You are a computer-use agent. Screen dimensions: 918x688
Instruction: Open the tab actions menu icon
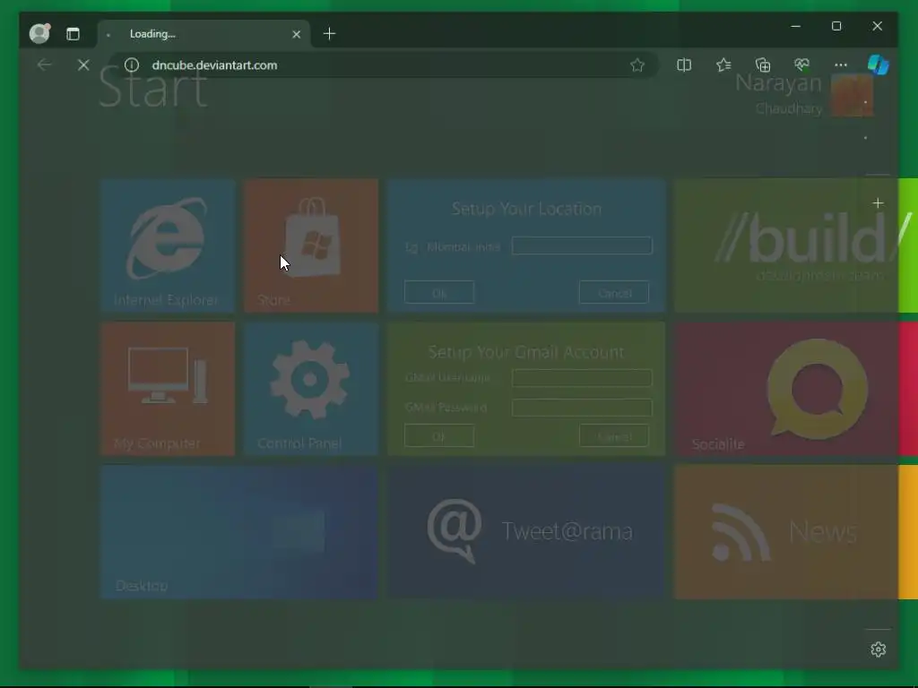pyautogui.click(x=73, y=34)
